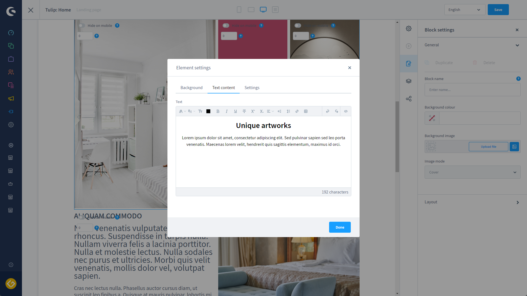Click the Block name input field
Image resolution: width=527 pixels, height=296 pixels.
pyautogui.click(x=472, y=90)
